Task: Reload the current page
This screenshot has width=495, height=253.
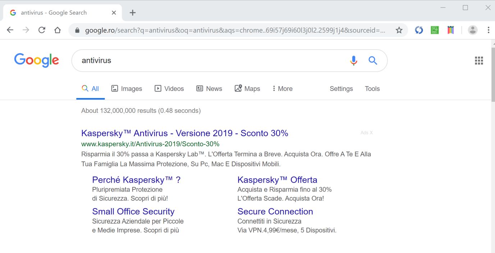Action: click(42, 30)
